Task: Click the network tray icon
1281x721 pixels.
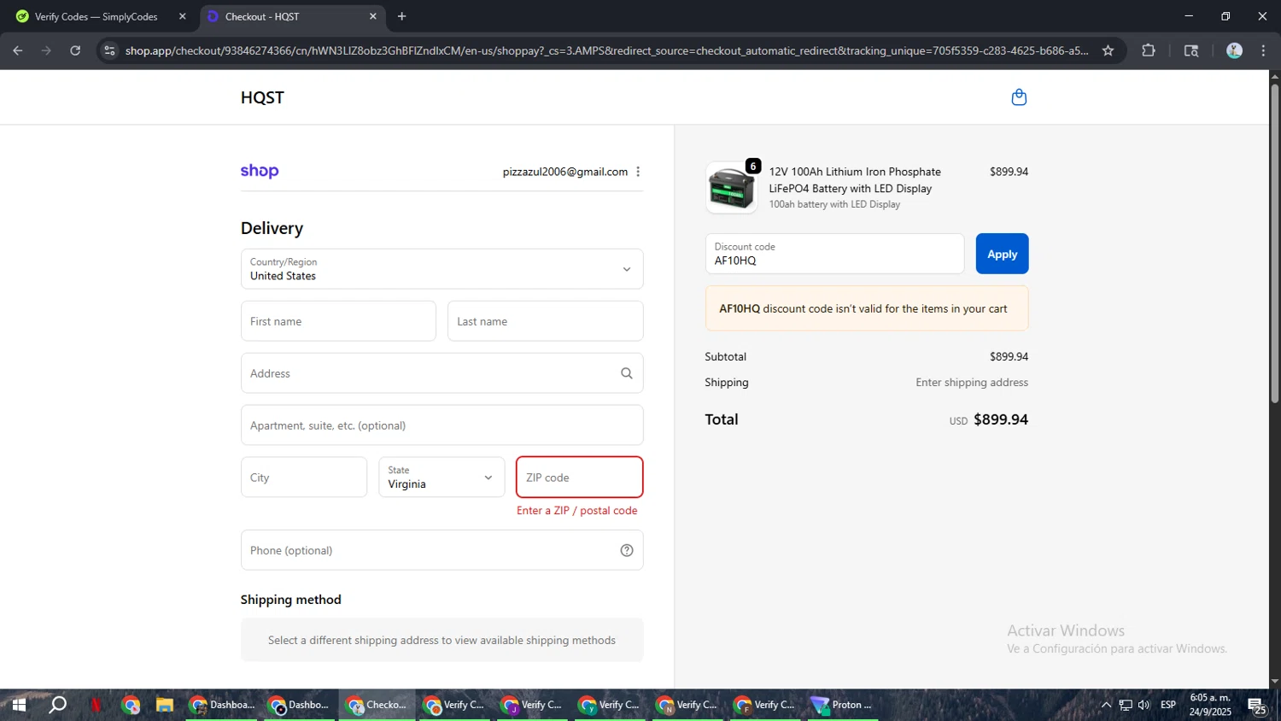Action: click(x=1126, y=705)
